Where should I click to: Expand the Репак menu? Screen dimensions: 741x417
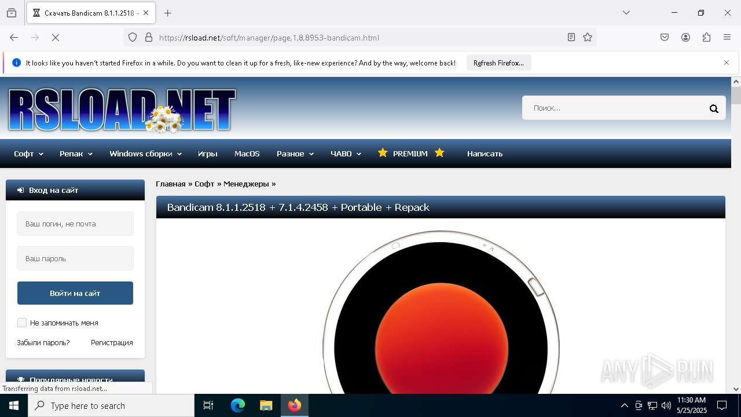pyautogui.click(x=76, y=153)
